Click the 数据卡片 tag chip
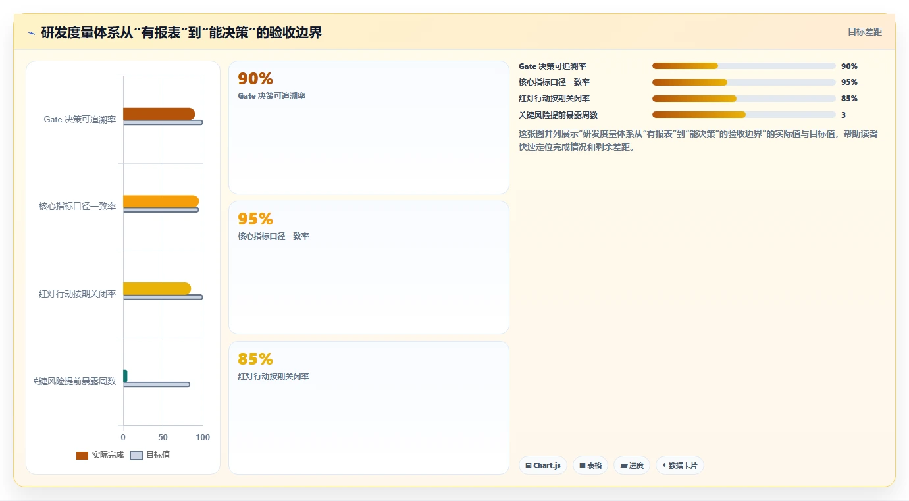 [679, 465]
